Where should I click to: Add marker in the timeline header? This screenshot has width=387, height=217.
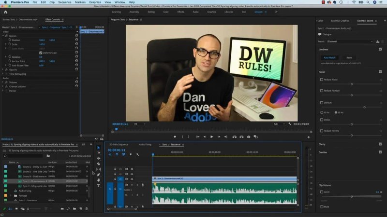point(131,154)
